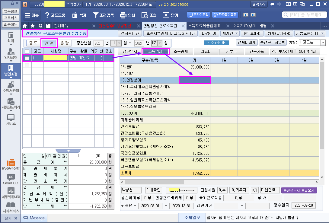Click the 인쇄 printer icon
The image size is (329, 223).
coord(123,15)
